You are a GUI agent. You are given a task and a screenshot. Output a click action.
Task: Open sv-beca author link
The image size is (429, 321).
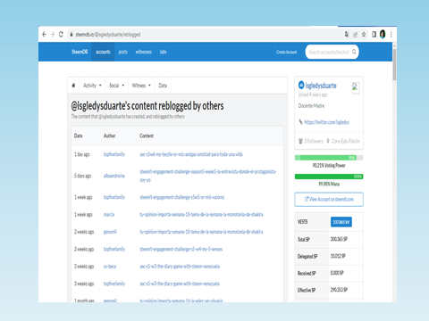110,267
